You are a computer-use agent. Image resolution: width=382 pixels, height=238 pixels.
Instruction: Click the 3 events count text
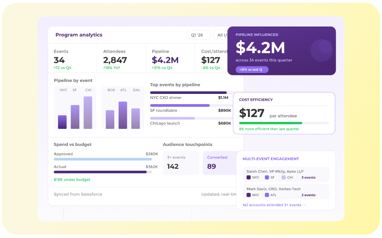click(x=308, y=178)
